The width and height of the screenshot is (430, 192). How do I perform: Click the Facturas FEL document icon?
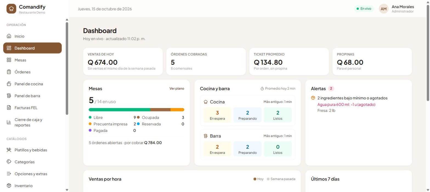[9, 108]
